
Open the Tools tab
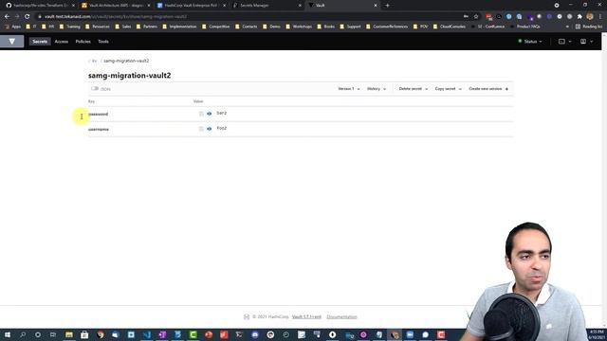coord(103,42)
